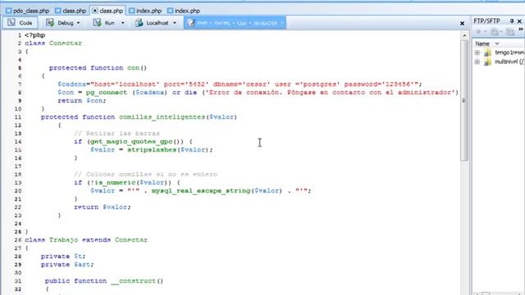The height and width of the screenshot is (295, 525).
Task: Click on 'private $t;' line
Action: pos(63,256)
